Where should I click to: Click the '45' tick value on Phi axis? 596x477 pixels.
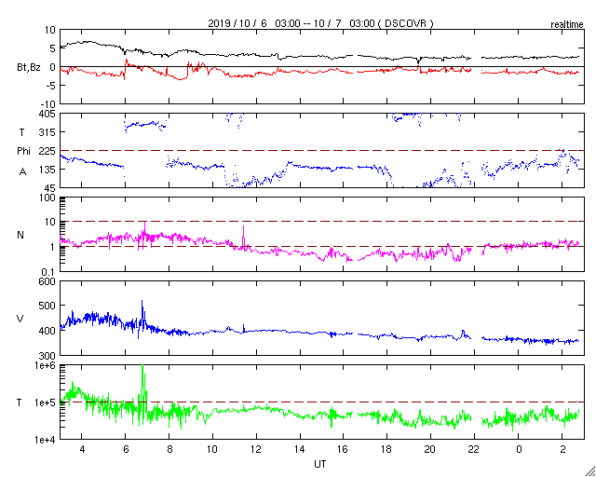coord(50,187)
